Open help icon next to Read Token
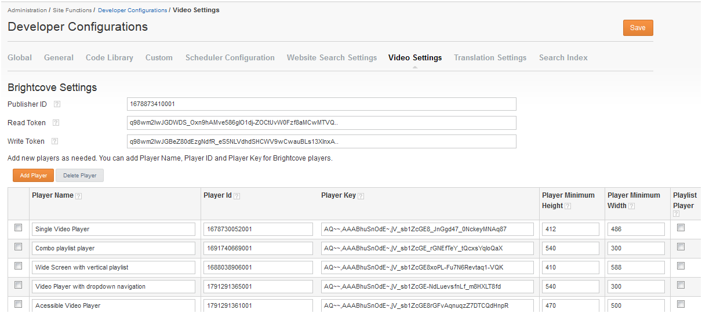702x313 pixels. click(x=56, y=123)
